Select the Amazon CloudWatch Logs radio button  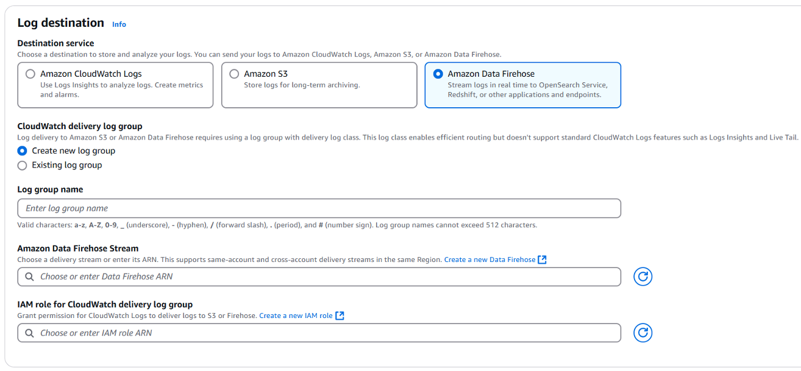pyautogui.click(x=30, y=74)
